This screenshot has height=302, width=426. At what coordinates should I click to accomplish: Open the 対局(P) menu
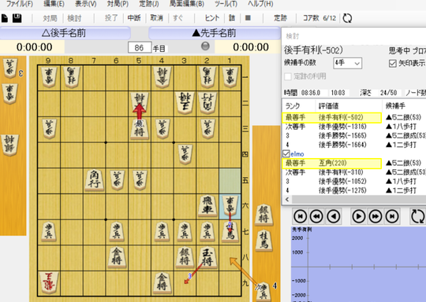coord(118,4)
